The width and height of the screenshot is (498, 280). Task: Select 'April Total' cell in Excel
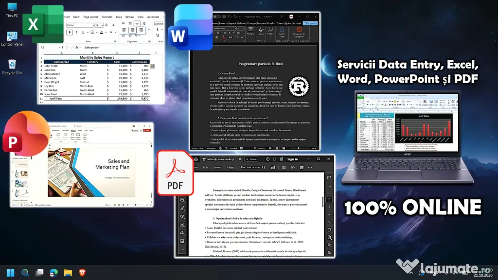(x=56, y=98)
